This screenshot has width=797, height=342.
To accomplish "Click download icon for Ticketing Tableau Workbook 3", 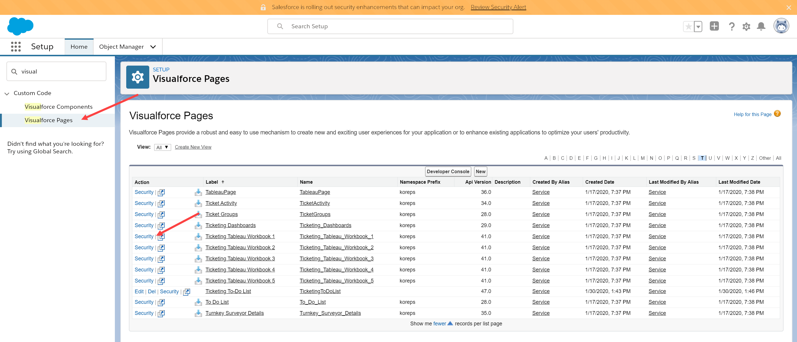I will click(198, 259).
